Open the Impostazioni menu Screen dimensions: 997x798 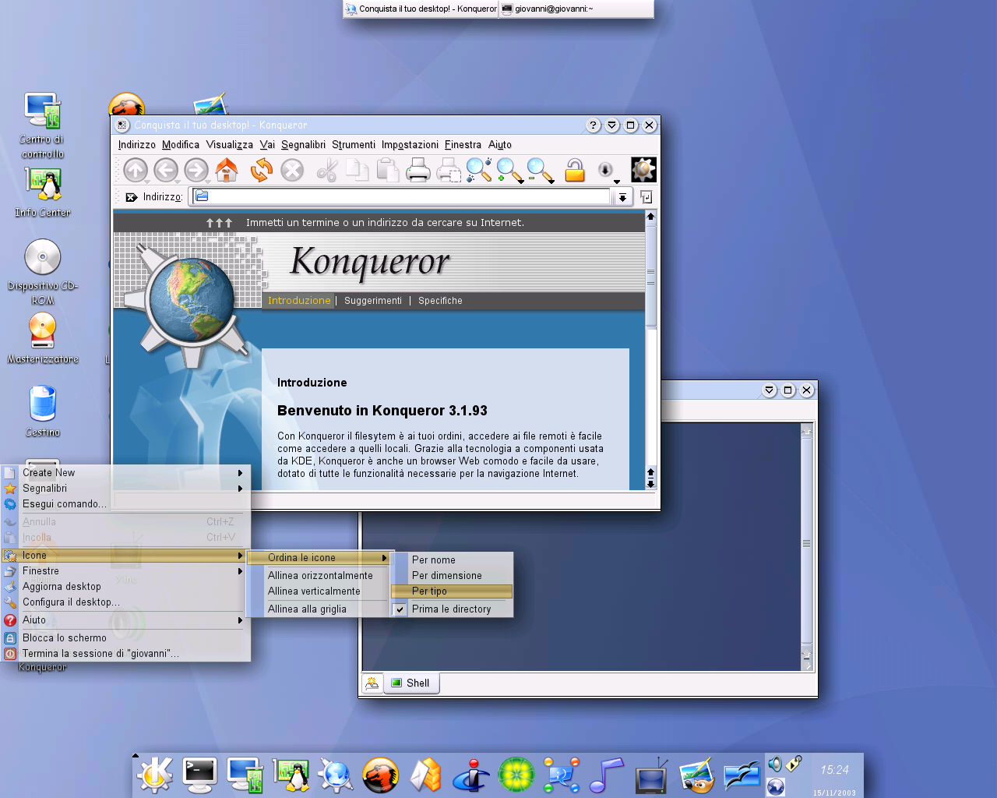tap(410, 145)
